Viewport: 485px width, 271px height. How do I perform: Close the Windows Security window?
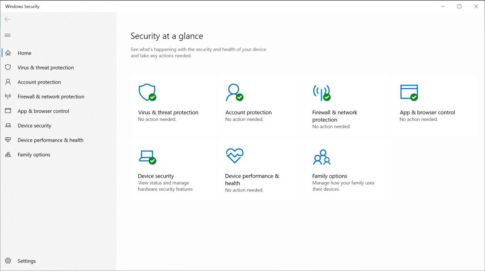(476, 6)
